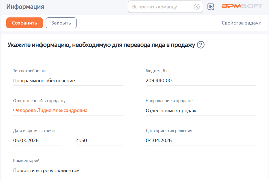
Task: Click the Дата принятия решения label
Action: click(x=169, y=131)
